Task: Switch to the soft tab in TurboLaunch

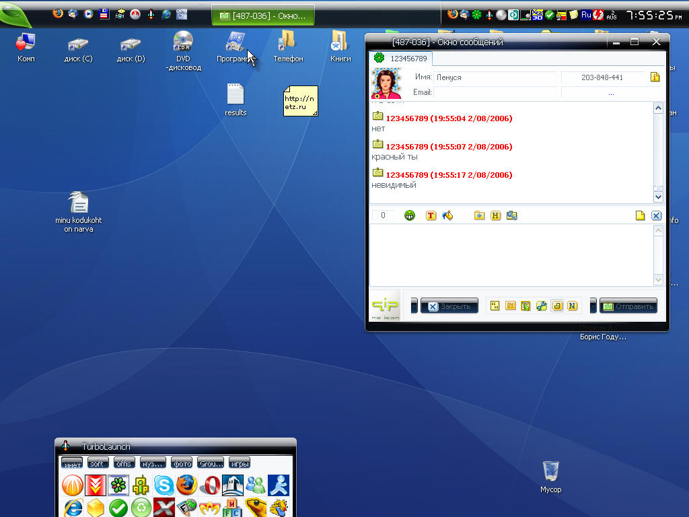Action: (x=98, y=463)
